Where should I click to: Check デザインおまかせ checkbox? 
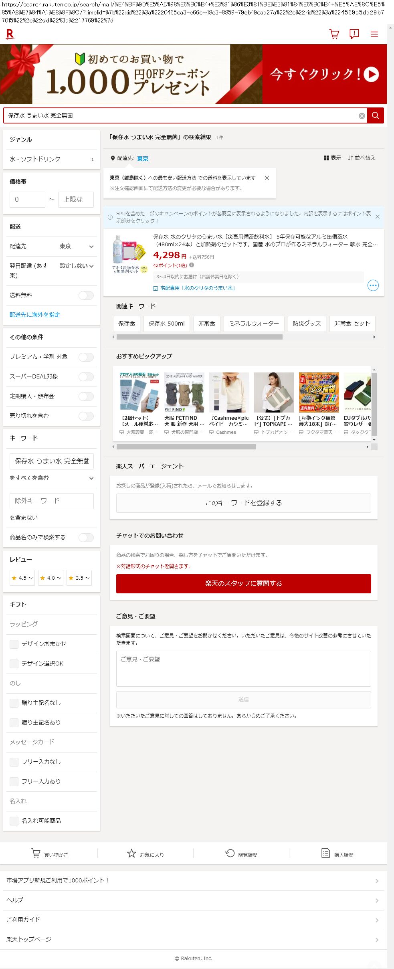[14, 644]
